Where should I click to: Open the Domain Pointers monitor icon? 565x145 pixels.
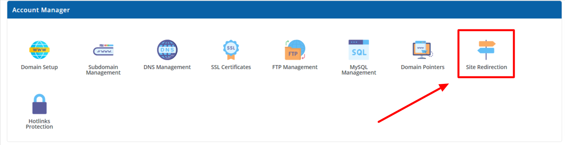(x=422, y=50)
